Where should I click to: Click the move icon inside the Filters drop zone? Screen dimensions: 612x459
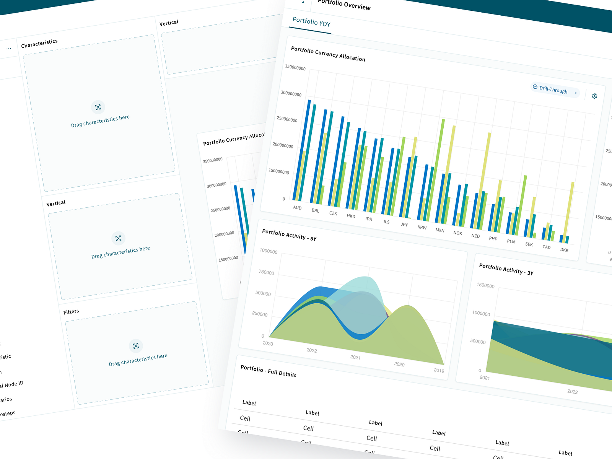pos(136,346)
